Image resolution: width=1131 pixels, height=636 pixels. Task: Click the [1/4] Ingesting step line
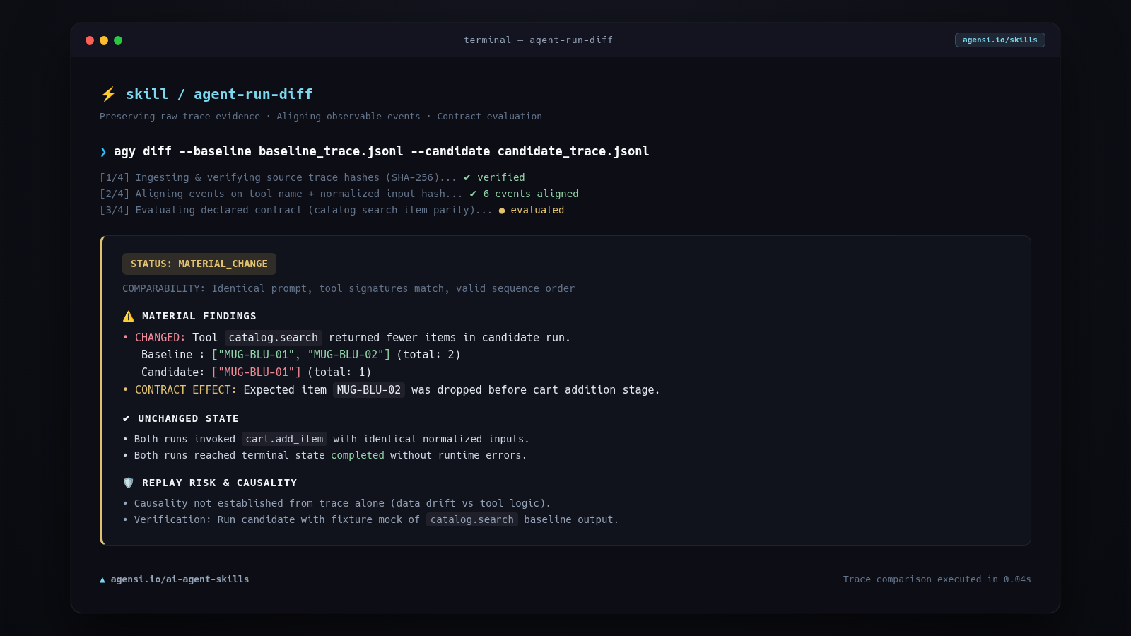[312, 177]
